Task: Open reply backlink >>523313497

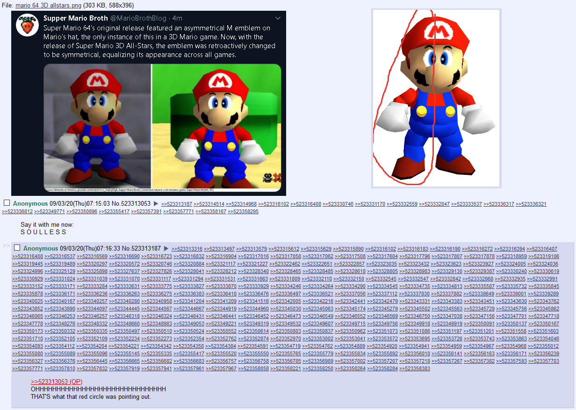Action: point(219,249)
